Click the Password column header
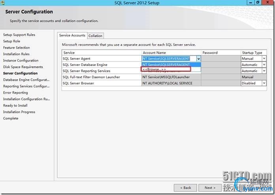This screenshot has width=275, height=195. coord(221,52)
